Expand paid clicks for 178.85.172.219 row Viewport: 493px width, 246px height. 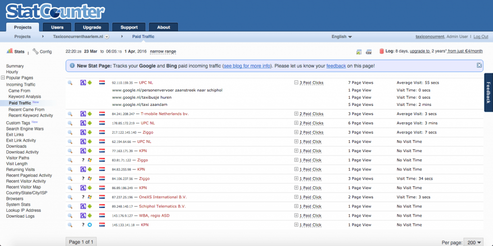click(x=296, y=123)
